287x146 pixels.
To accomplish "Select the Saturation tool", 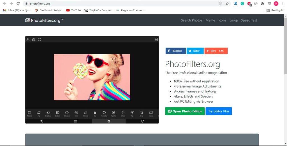I will tap(67, 113).
